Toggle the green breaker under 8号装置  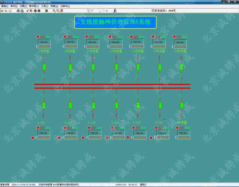click(x=44, y=67)
